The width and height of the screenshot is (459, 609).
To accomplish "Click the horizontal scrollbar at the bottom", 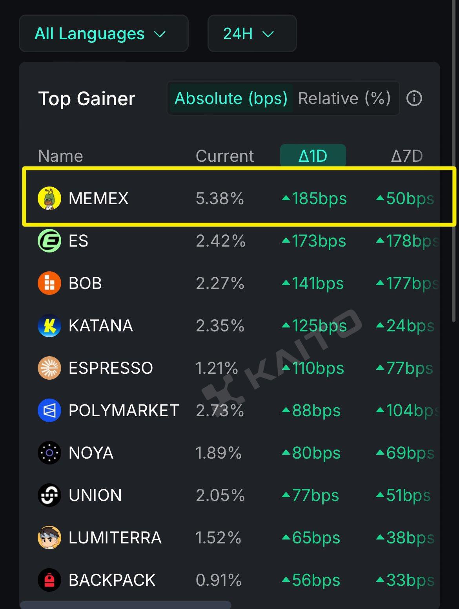I will pyautogui.click(x=126, y=605).
